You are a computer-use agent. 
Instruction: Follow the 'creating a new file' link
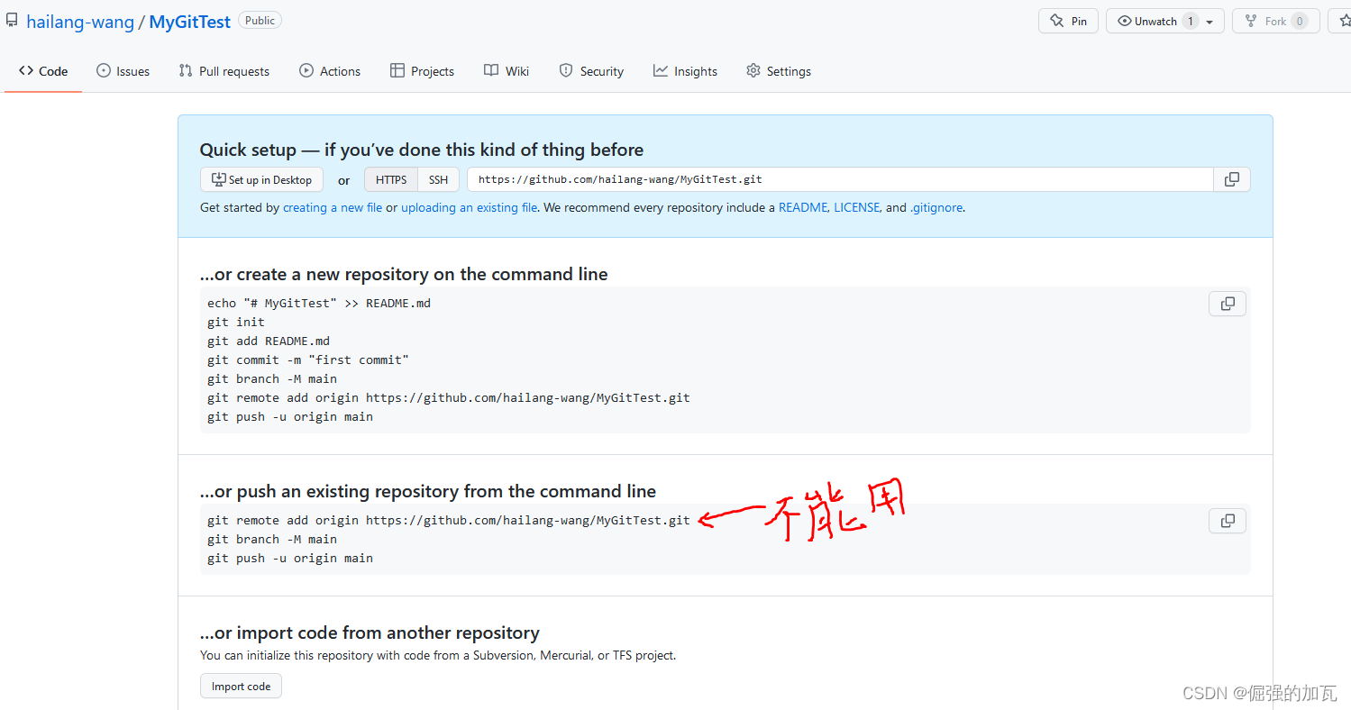[333, 207]
